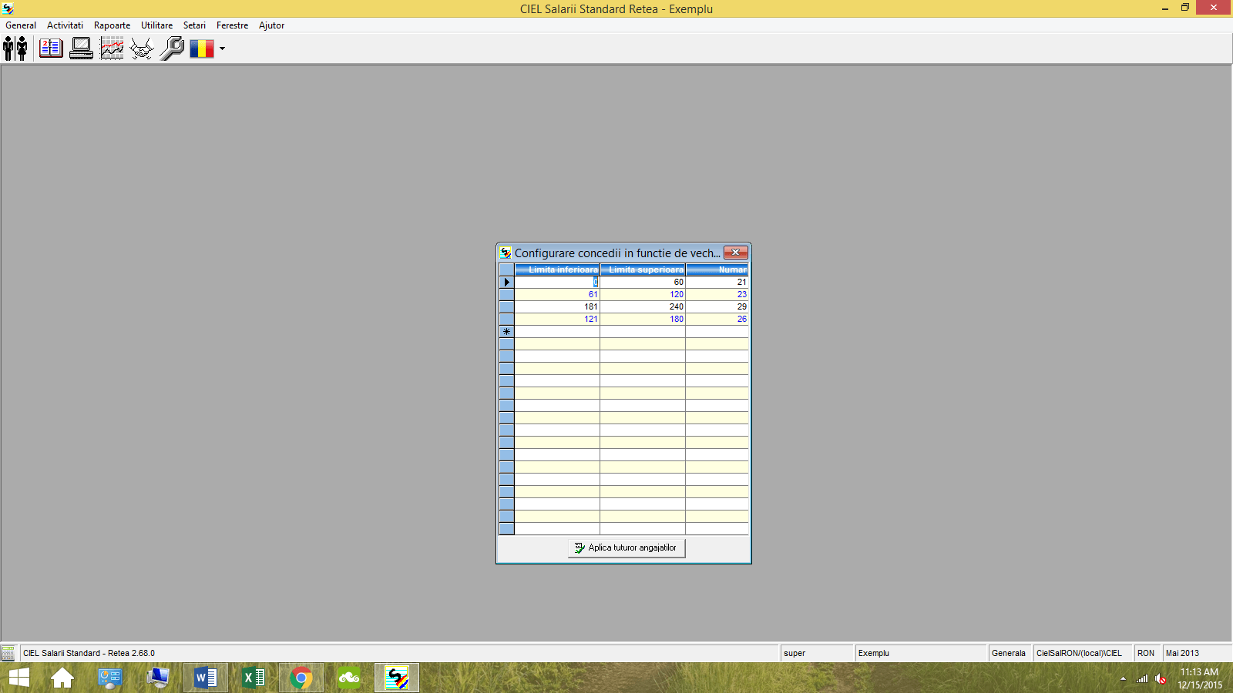Click the RON currency status entry
Screen dimensions: 1233x693
coord(1146,653)
